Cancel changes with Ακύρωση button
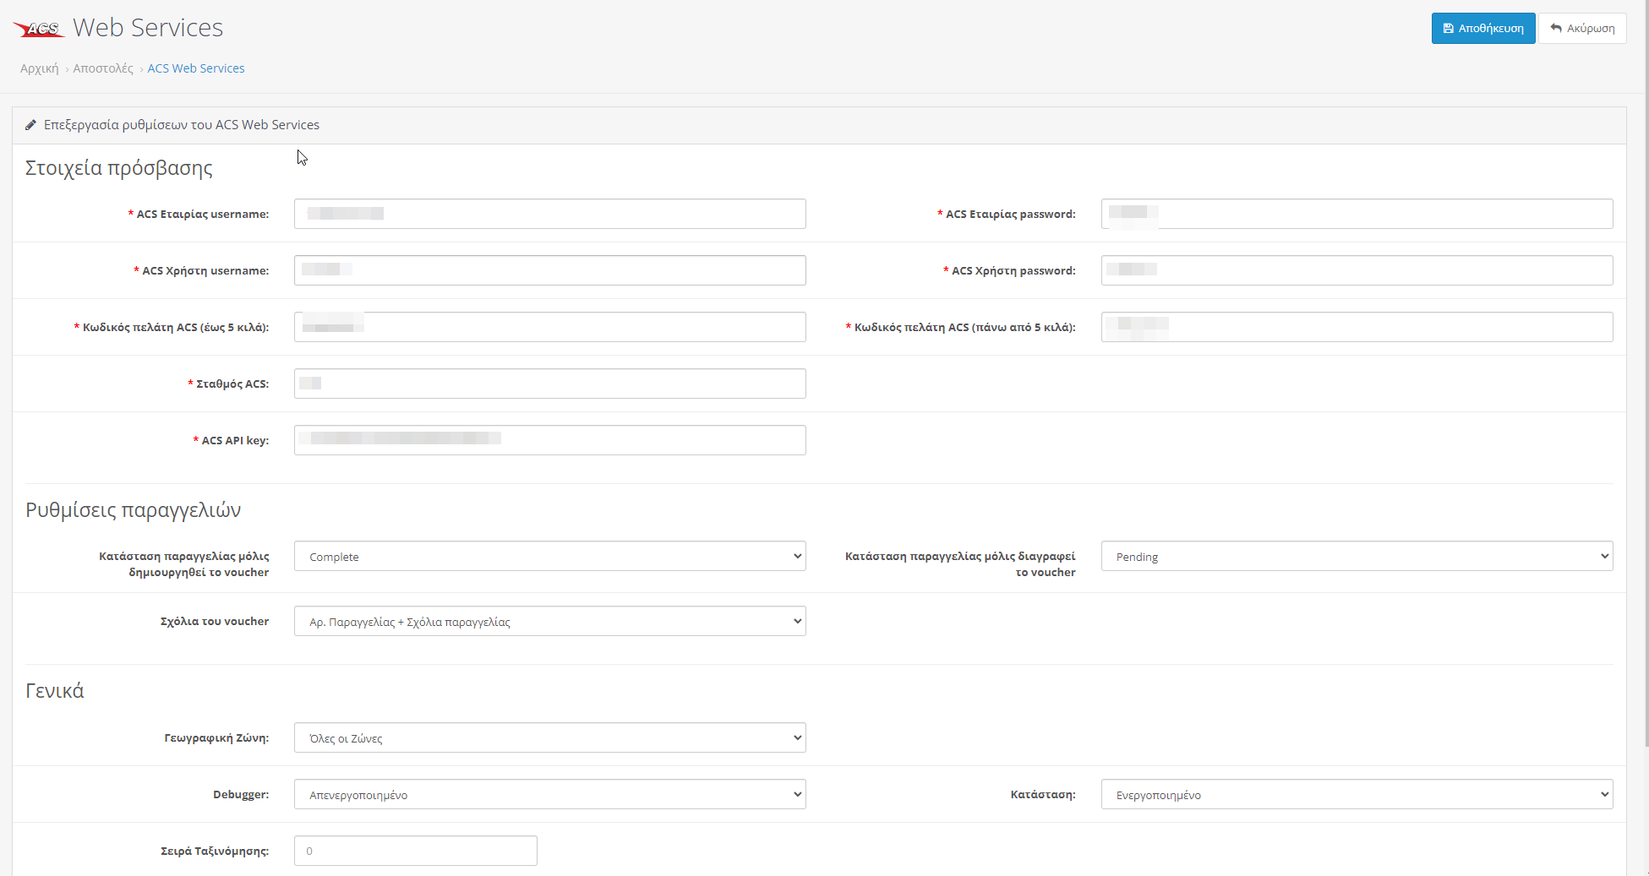This screenshot has height=876, width=1649. click(x=1582, y=28)
